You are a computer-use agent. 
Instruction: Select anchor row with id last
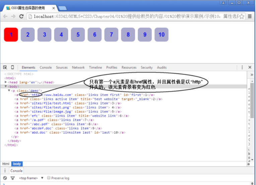point(70,132)
